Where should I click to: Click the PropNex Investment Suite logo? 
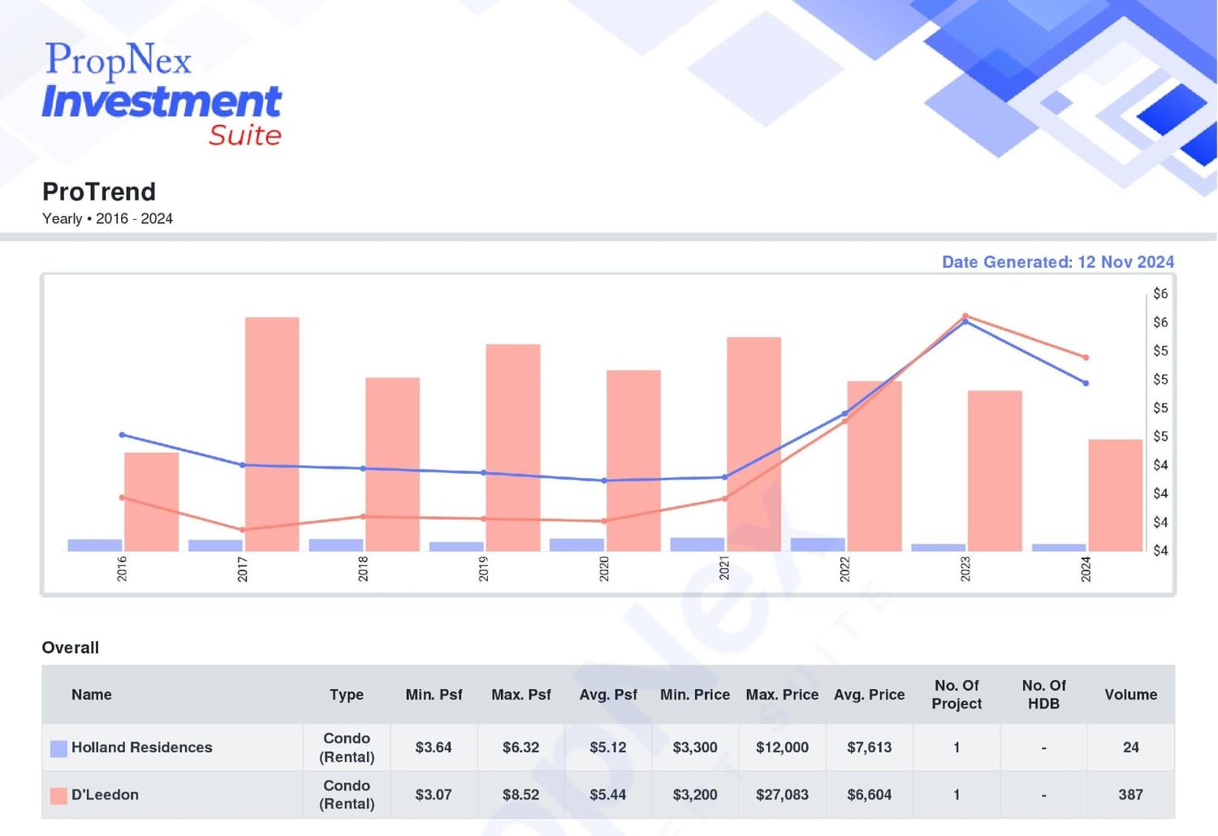tap(162, 94)
